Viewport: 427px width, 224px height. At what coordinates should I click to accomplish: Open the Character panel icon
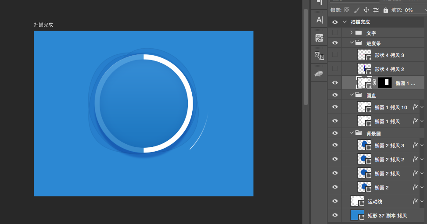point(319,20)
